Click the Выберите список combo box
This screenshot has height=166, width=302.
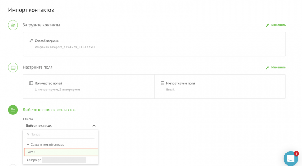[x=61, y=126]
